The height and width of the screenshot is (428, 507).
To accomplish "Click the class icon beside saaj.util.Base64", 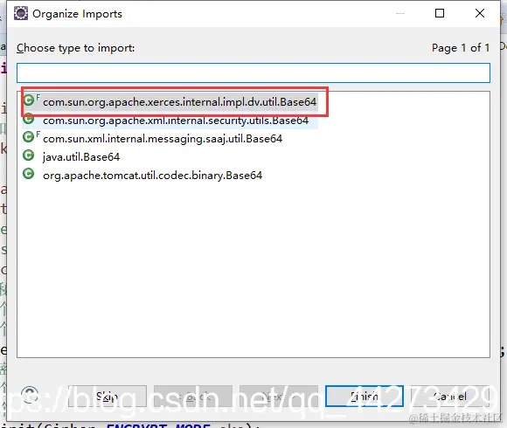I will (x=29, y=137).
